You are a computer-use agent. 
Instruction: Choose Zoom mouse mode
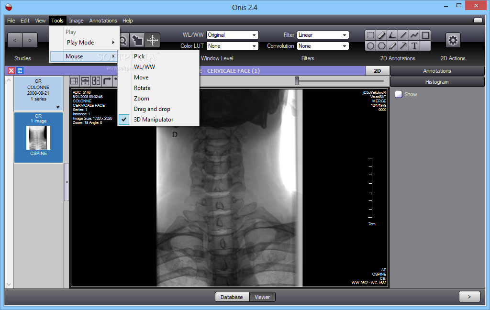point(158,99)
